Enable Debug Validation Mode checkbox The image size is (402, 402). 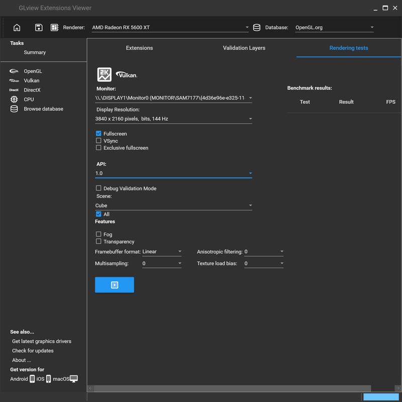click(98, 188)
